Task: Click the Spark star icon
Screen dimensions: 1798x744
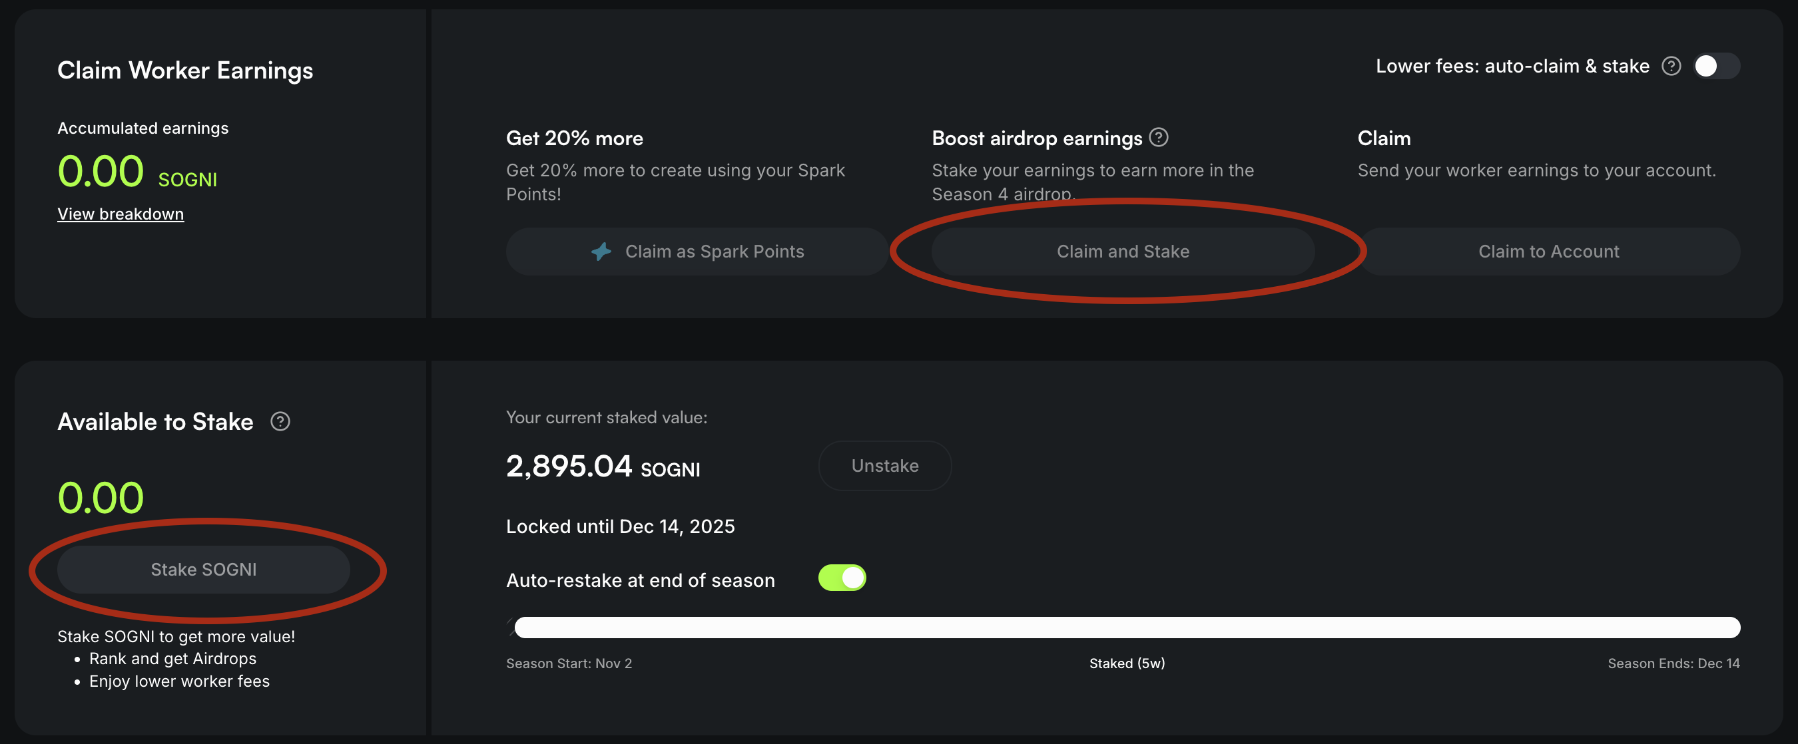Action: point(601,251)
